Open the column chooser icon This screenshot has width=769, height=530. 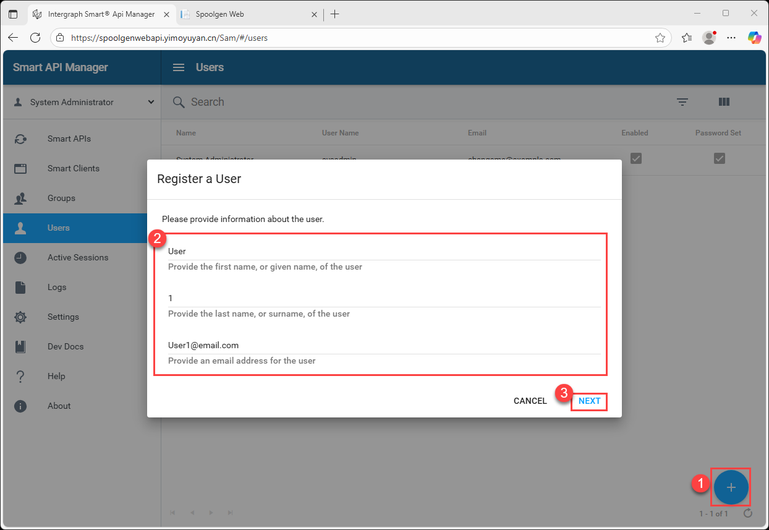coord(724,102)
